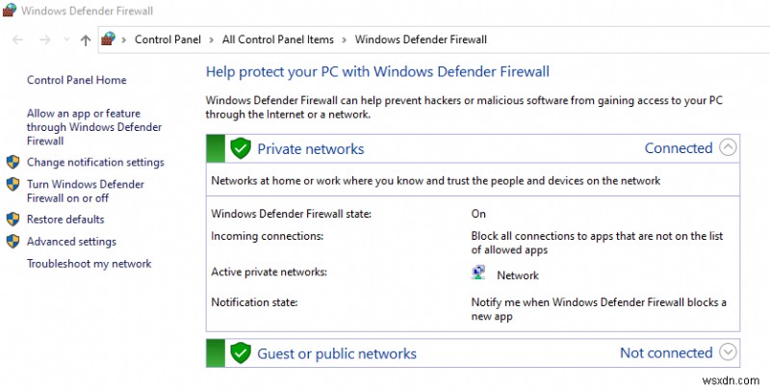Screen dimensions: 770x390
Task: Go up one level with up arrow
Action: pos(86,39)
